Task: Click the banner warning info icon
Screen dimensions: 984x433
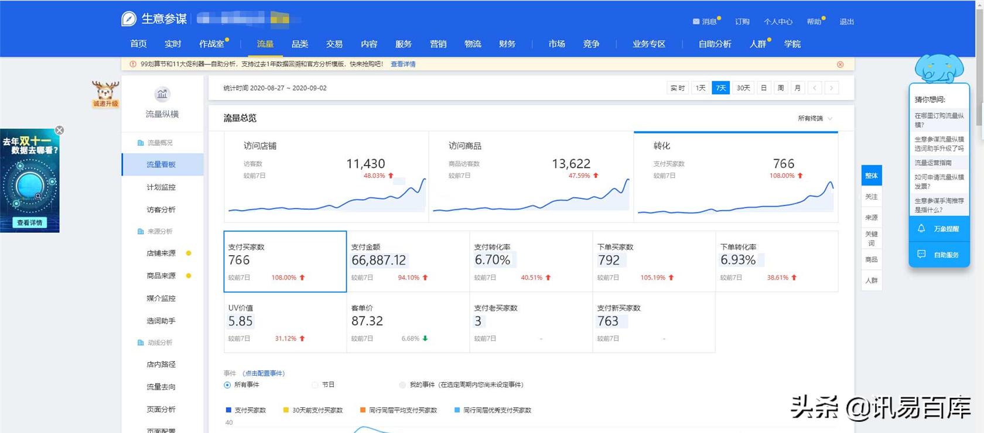Action: (133, 64)
